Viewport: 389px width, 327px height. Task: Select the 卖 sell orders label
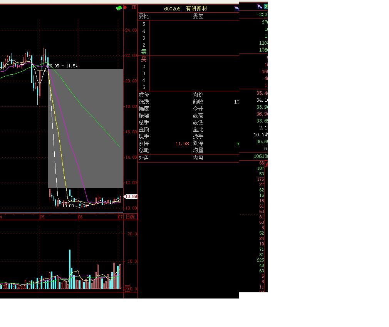click(x=144, y=52)
